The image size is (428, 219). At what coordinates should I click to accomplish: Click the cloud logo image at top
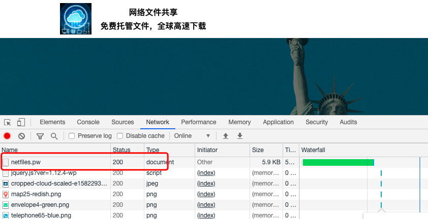click(x=76, y=19)
